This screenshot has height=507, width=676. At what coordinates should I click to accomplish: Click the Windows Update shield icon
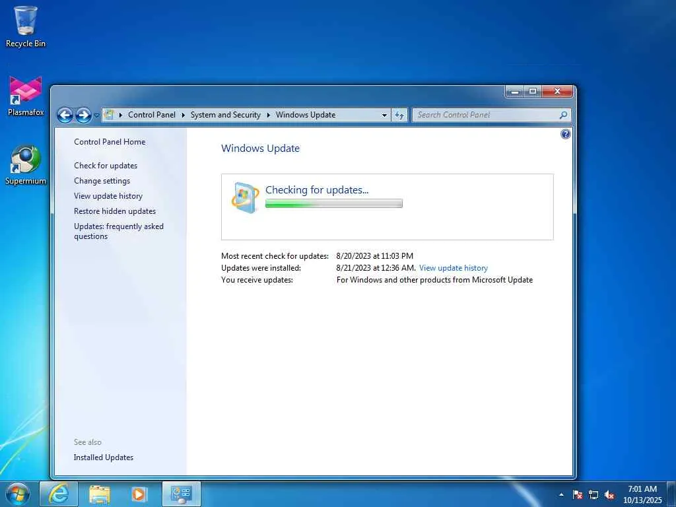coord(245,198)
